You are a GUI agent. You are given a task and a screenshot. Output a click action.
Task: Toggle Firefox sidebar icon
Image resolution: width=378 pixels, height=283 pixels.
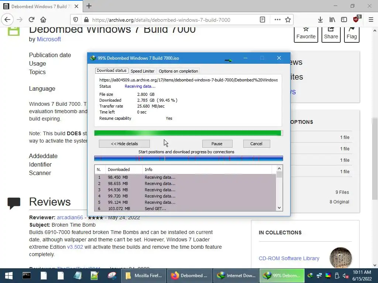(344, 20)
